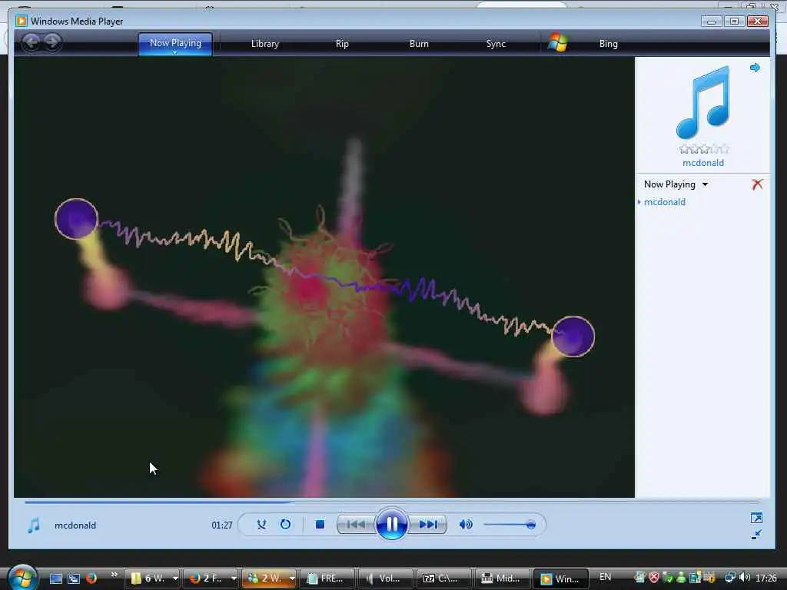Switch to the Burn tab
The height and width of the screenshot is (590, 787).
tap(419, 44)
